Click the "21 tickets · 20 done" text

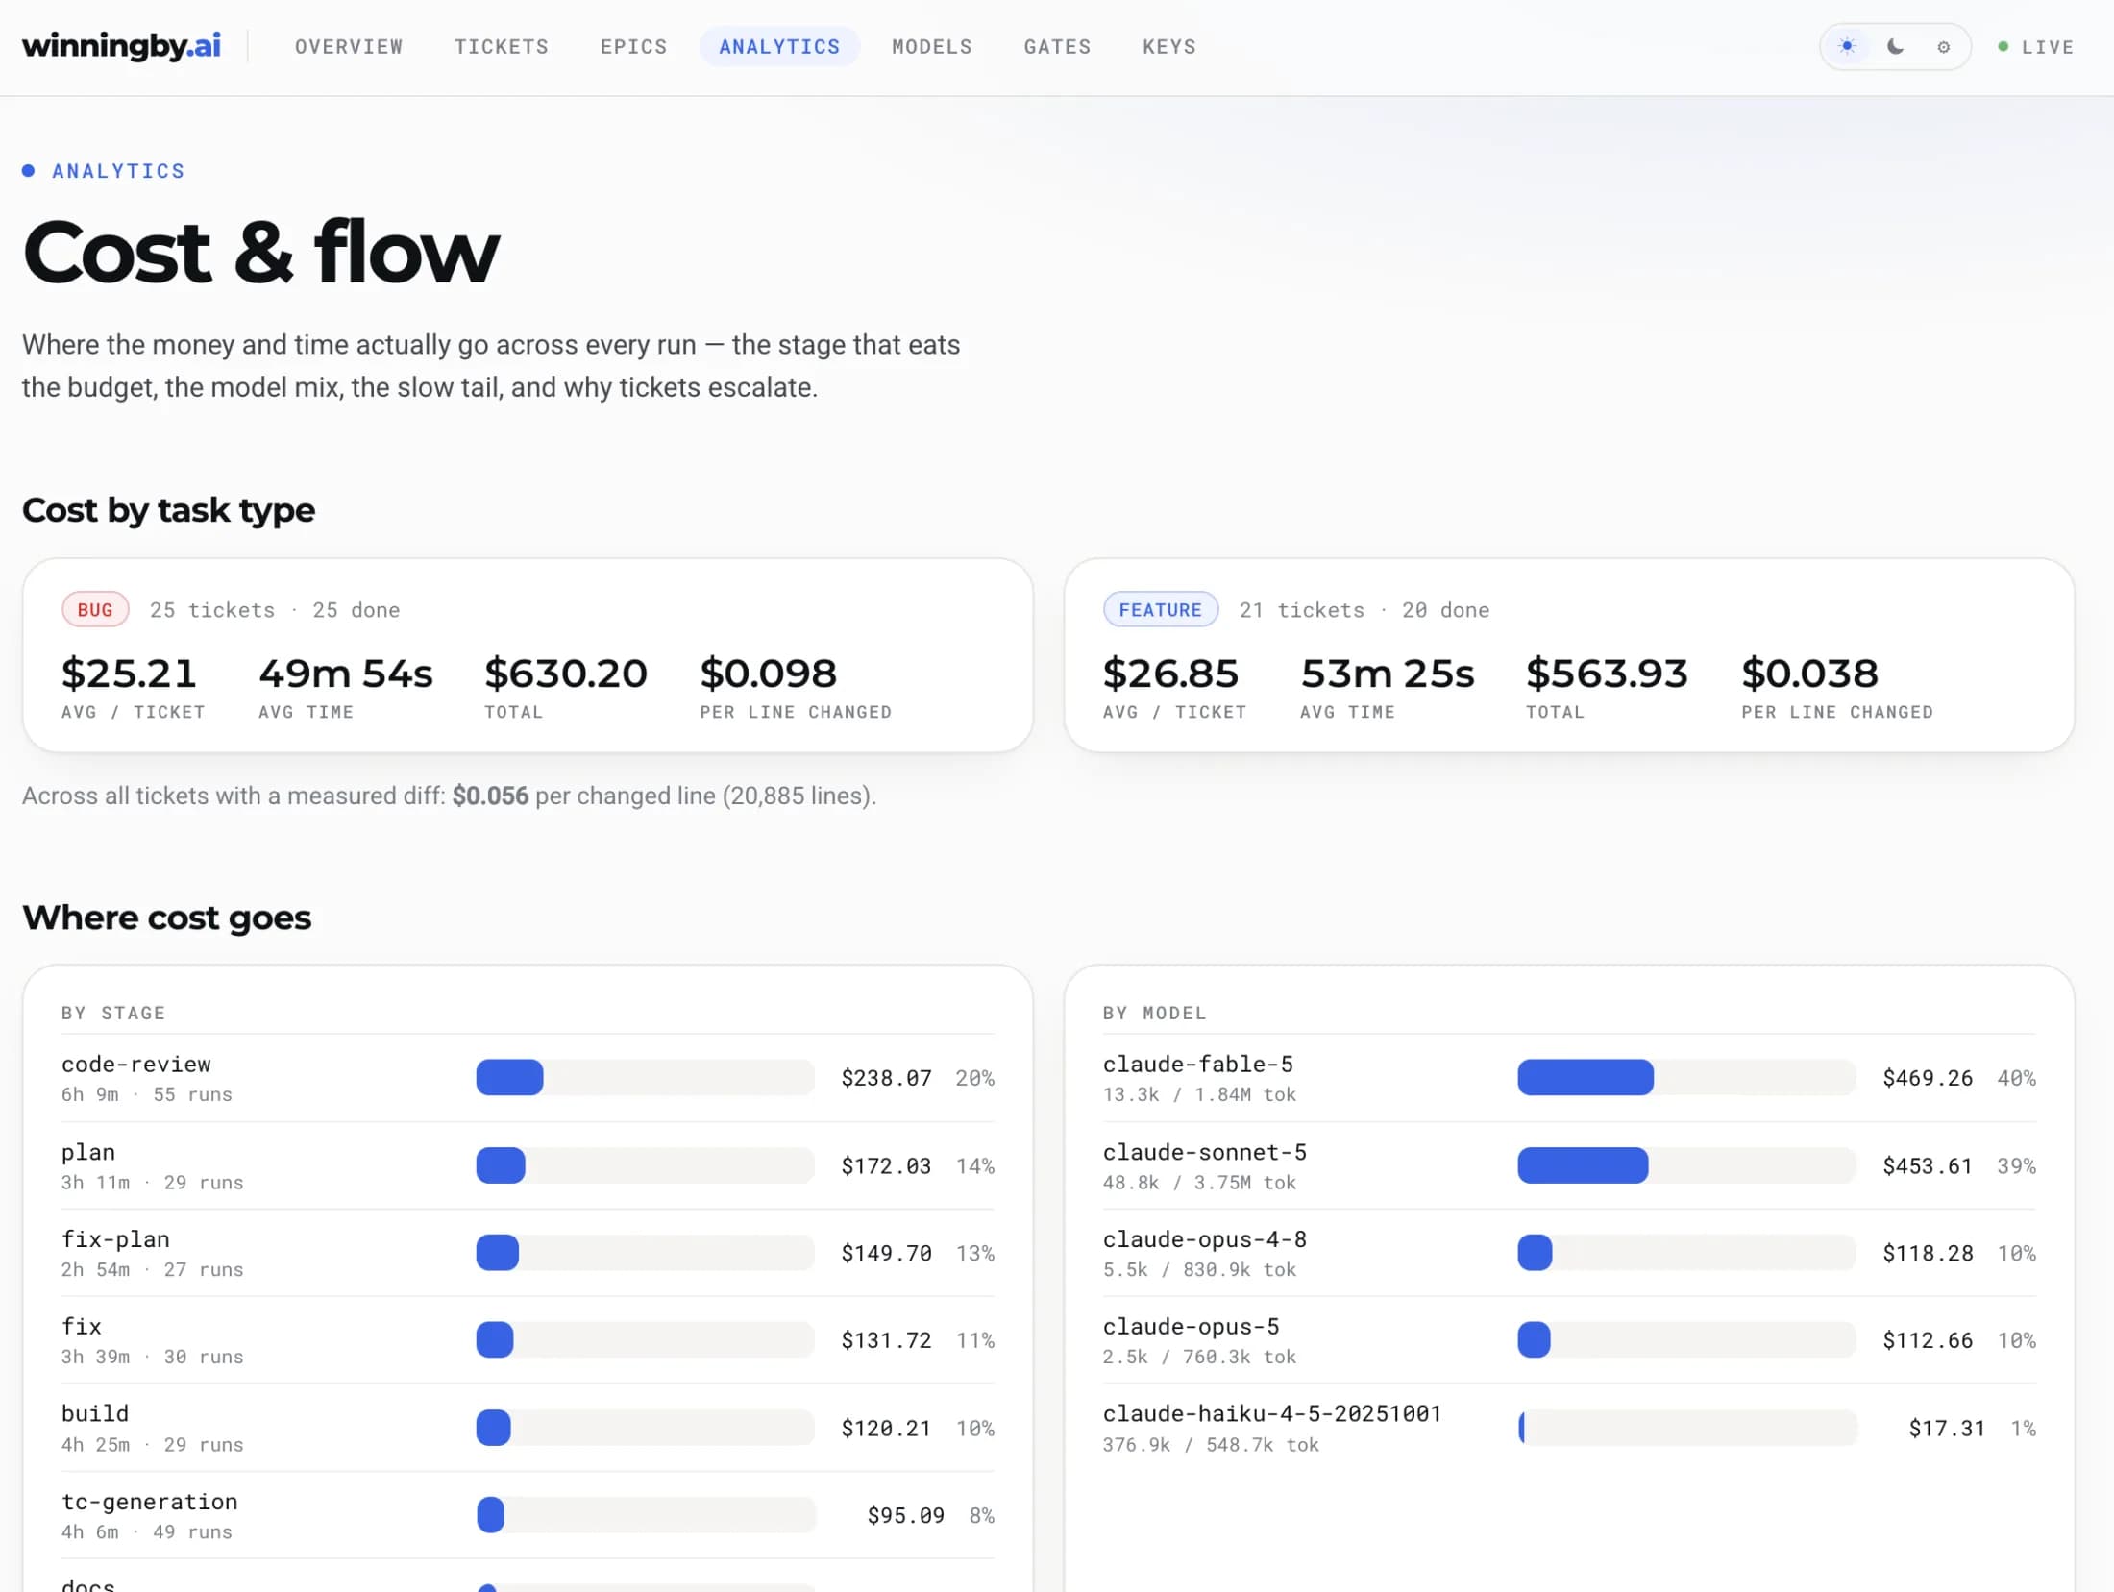(x=1364, y=610)
